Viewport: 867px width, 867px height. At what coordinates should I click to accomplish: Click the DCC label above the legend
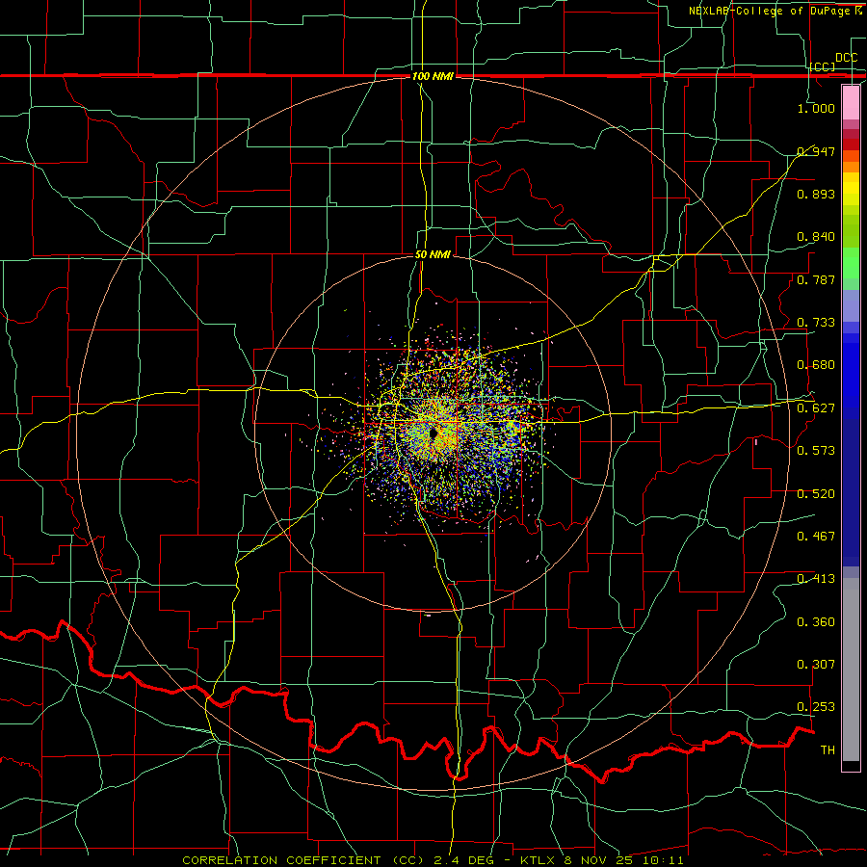coord(846,58)
